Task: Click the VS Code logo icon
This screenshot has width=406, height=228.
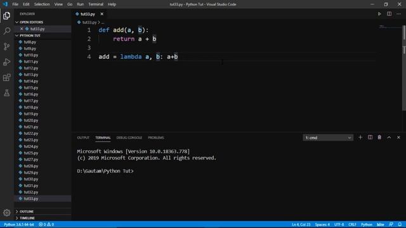Action: coord(5,4)
